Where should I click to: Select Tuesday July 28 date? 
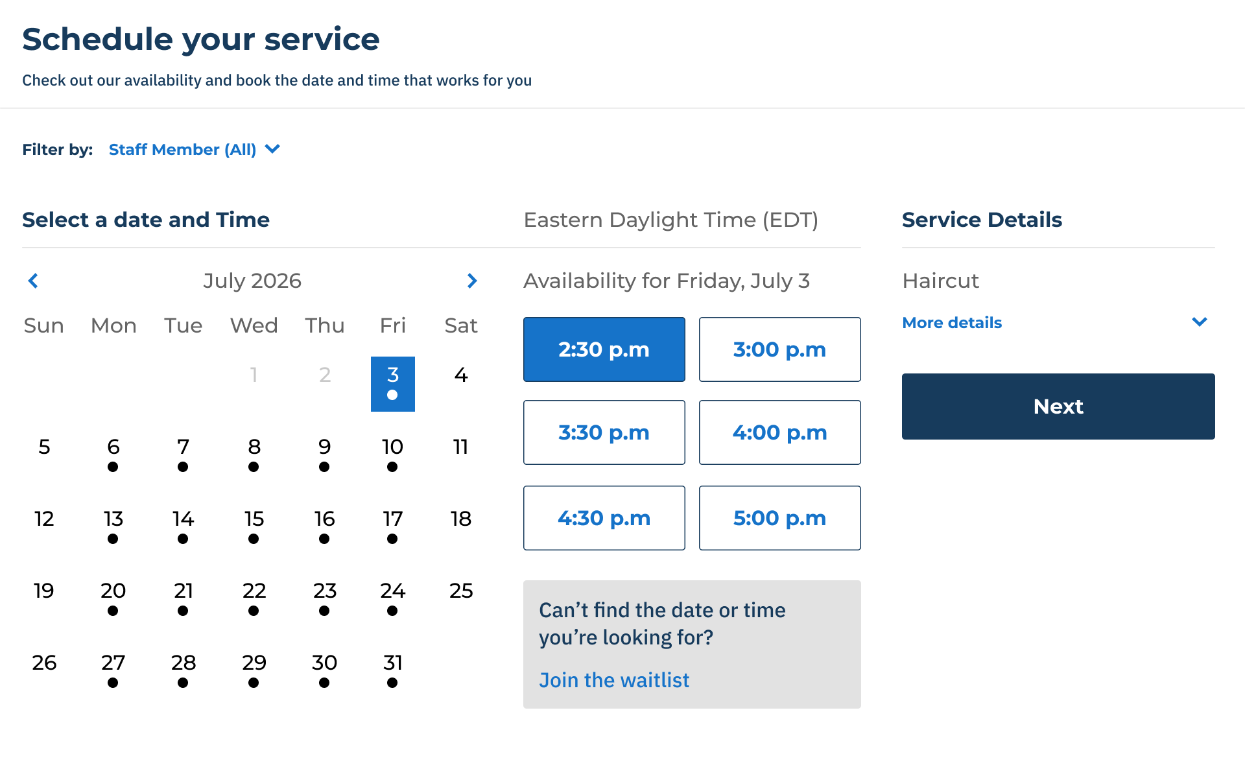tap(184, 670)
